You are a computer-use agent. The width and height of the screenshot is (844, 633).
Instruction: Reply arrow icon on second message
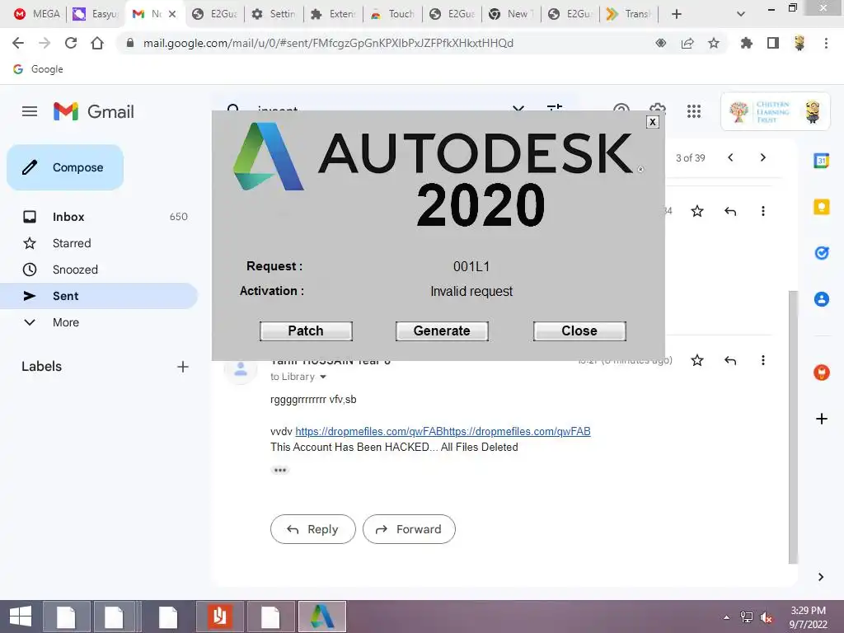pyautogui.click(x=730, y=360)
